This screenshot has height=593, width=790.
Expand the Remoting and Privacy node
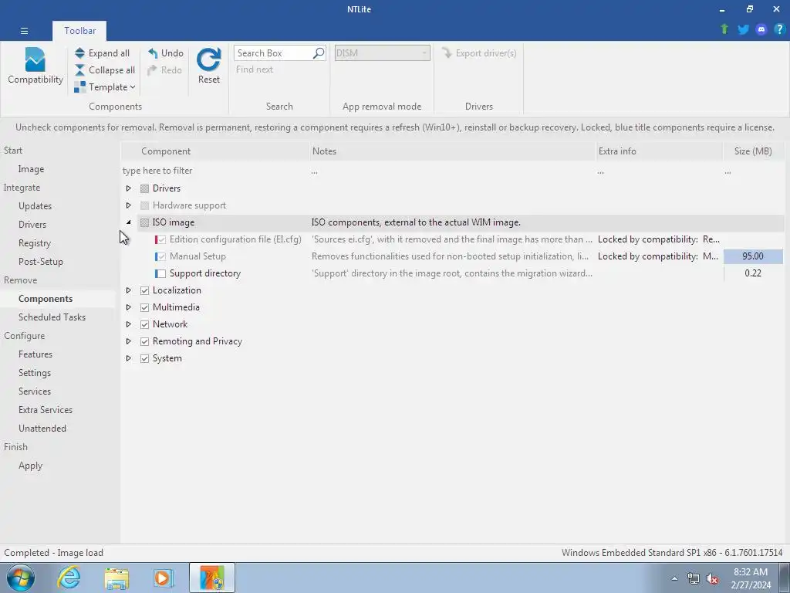[129, 341]
